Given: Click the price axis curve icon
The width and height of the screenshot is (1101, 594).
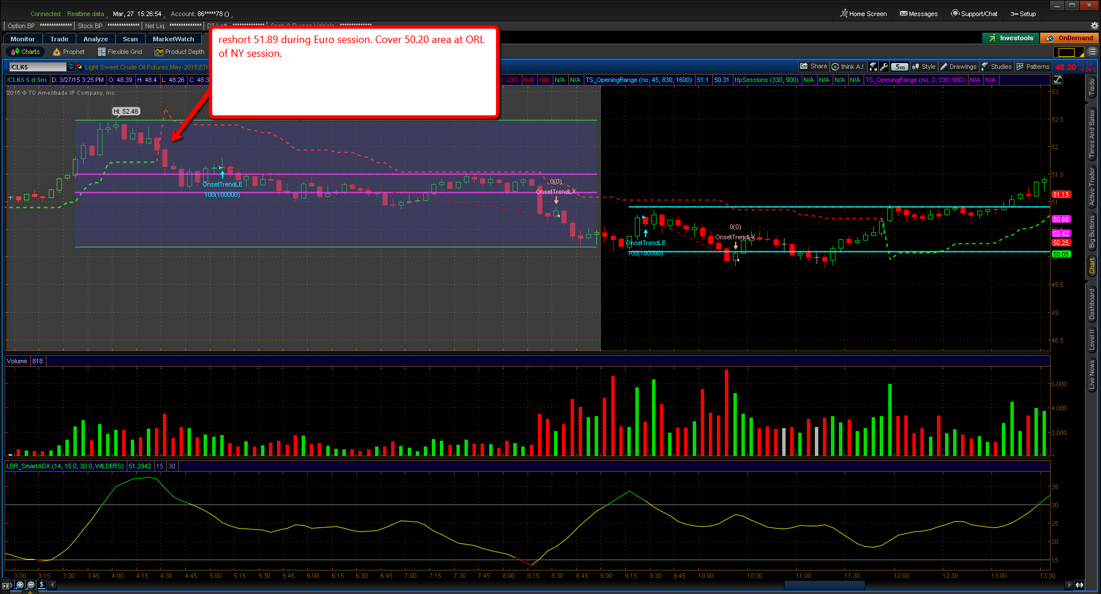Looking at the screenshot, I should tap(1058, 80).
